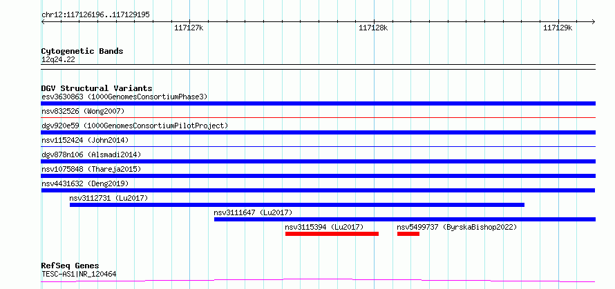Image resolution: width=615 pixels, height=289 pixels.
Task: Click the 12q24.22 band label
Action: (x=58, y=60)
